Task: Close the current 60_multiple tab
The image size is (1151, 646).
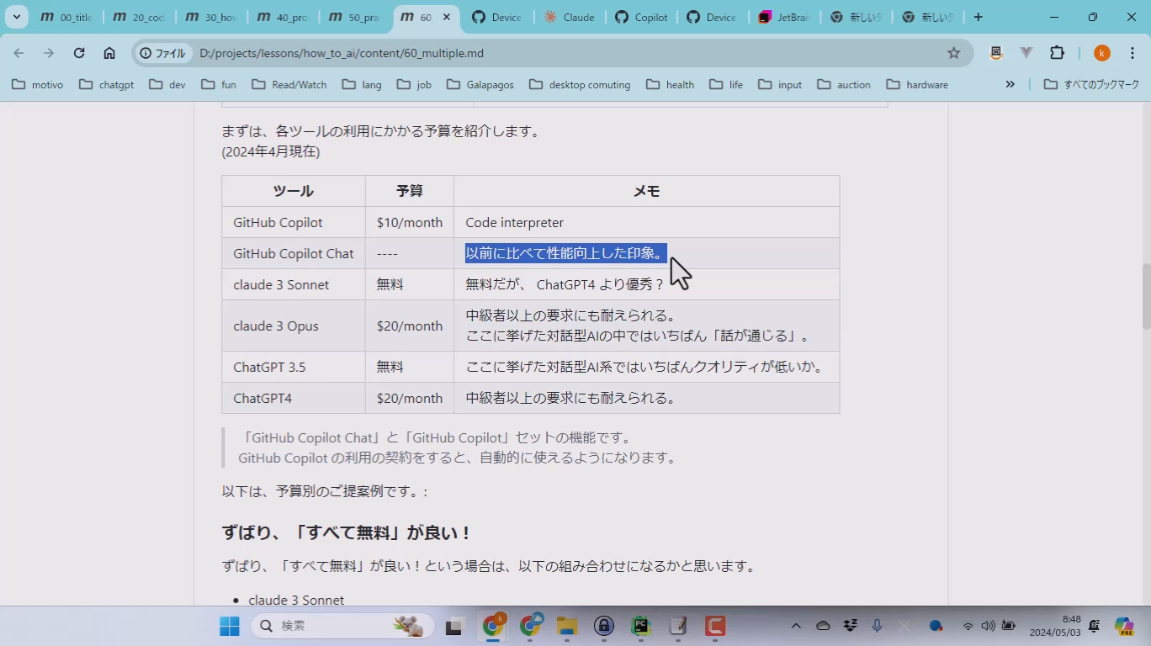Action: pyautogui.click(x=448, y=17)
